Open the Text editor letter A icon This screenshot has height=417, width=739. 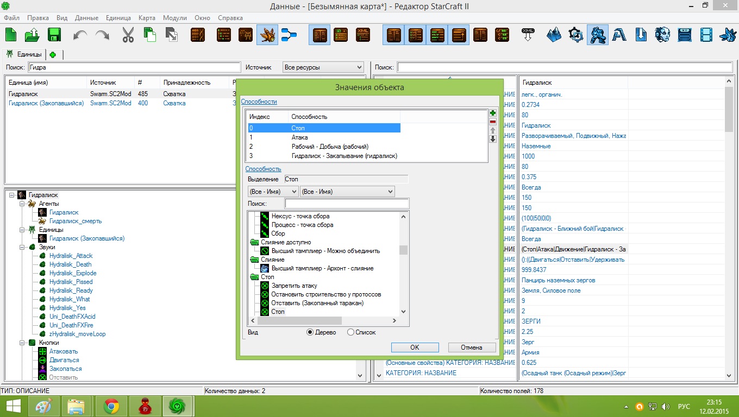[619, 35]
